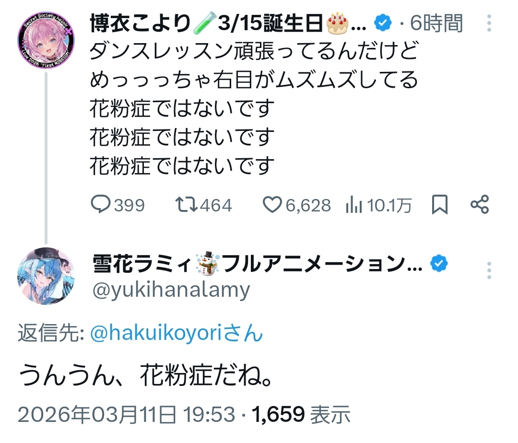The height and width of the screenshot is (443, 518).
Task: Open more options for Koyori's tweet
Action: click(x=489, y=24)
